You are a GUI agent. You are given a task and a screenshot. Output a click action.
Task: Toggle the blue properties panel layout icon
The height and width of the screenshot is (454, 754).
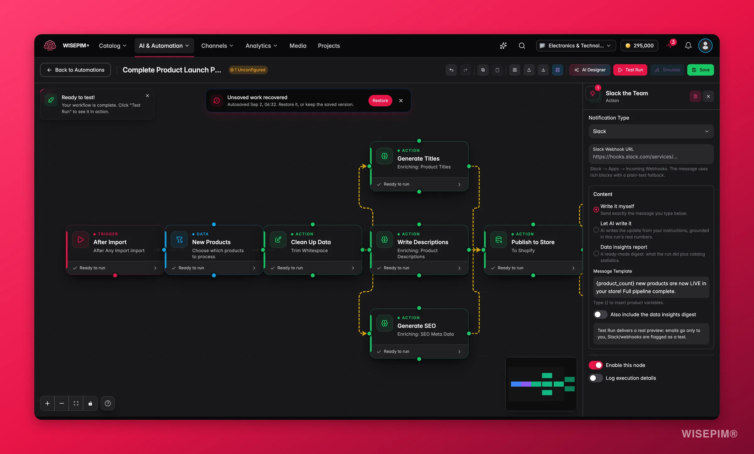[558, 70]
